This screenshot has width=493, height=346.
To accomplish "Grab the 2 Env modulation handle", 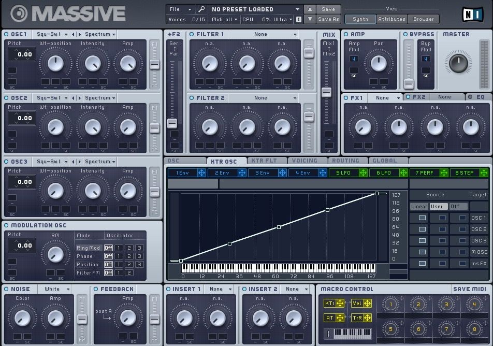I will coord(242,172).
